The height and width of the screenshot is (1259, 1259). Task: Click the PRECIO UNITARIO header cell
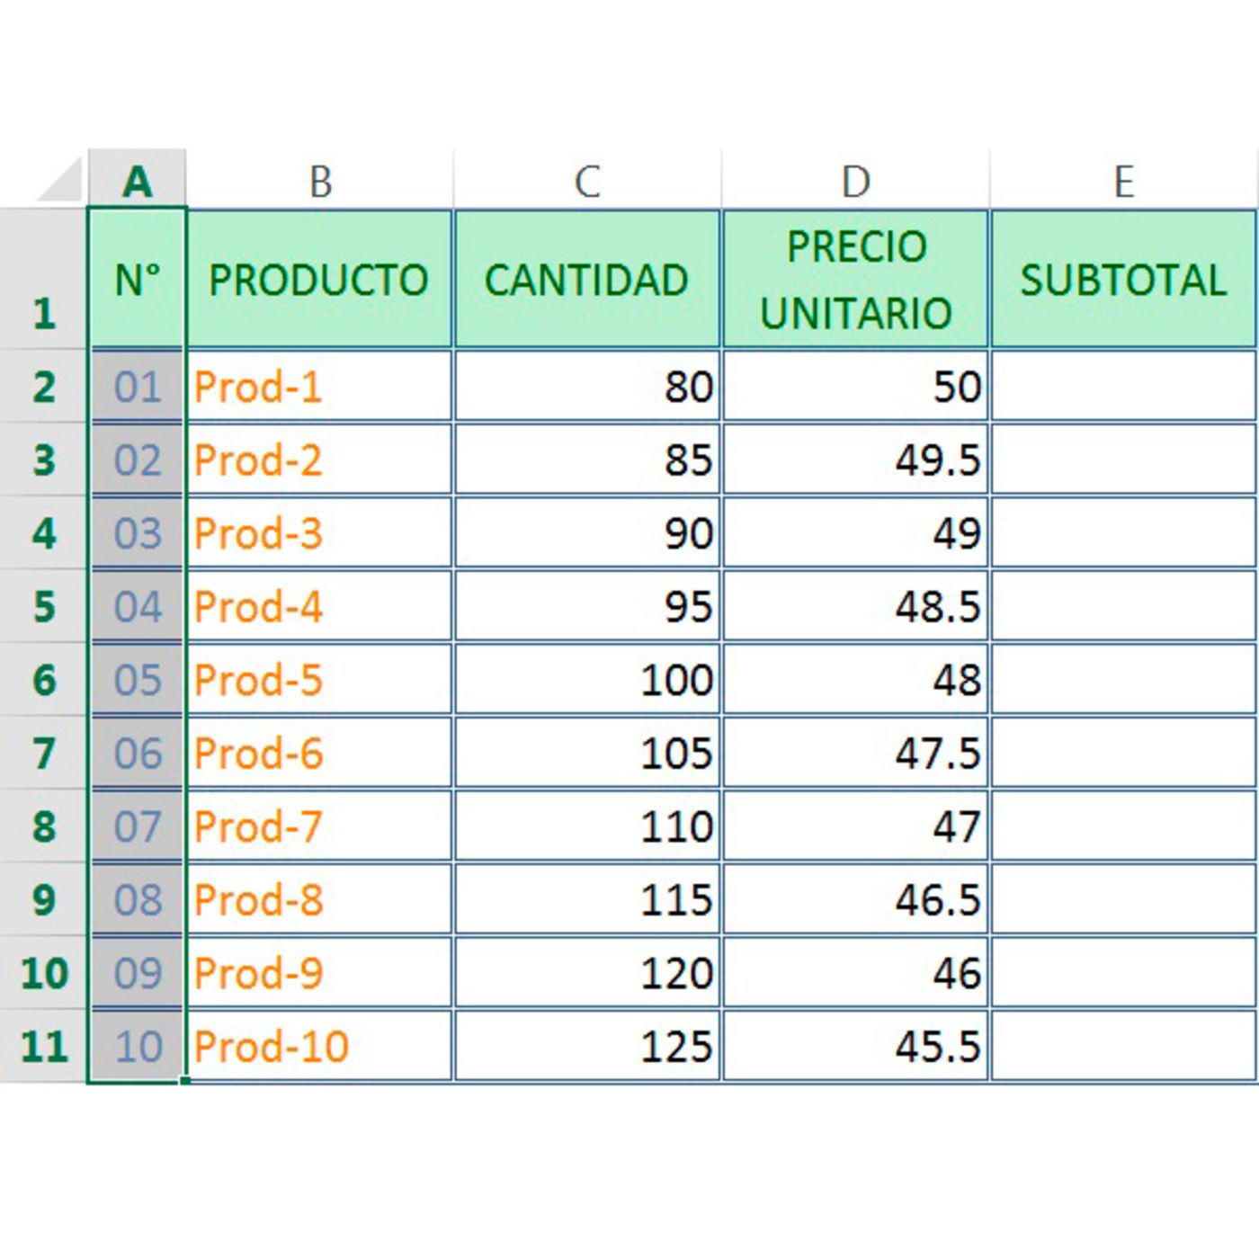[x=855, y=279]
